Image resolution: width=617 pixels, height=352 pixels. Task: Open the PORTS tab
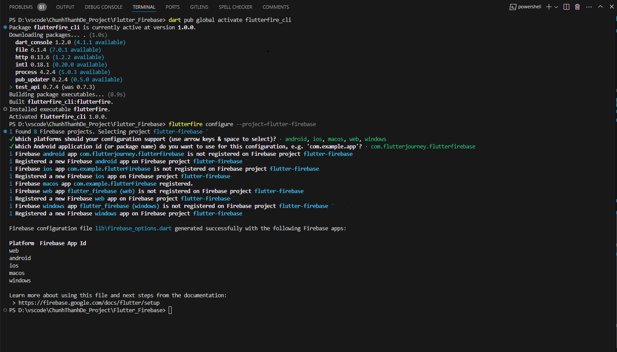[x=173, y=7]
